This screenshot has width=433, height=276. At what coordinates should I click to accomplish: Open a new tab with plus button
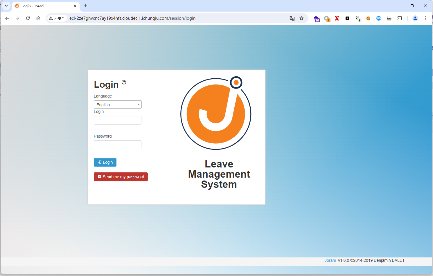point(85,6)
